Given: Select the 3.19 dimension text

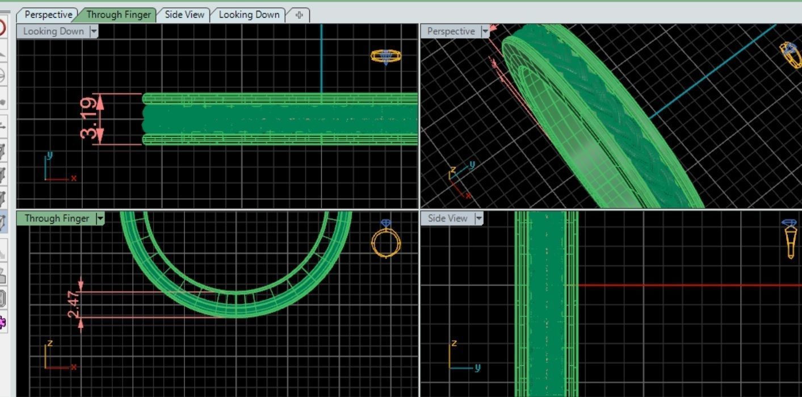Looking at the screenshot, I should tap(88, 119).
